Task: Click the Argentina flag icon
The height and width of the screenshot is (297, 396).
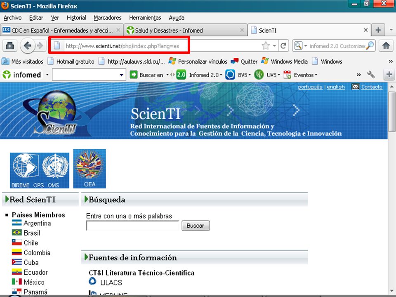Action: 16,223
